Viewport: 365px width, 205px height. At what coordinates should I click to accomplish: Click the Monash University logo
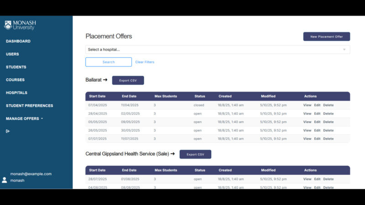21,25
